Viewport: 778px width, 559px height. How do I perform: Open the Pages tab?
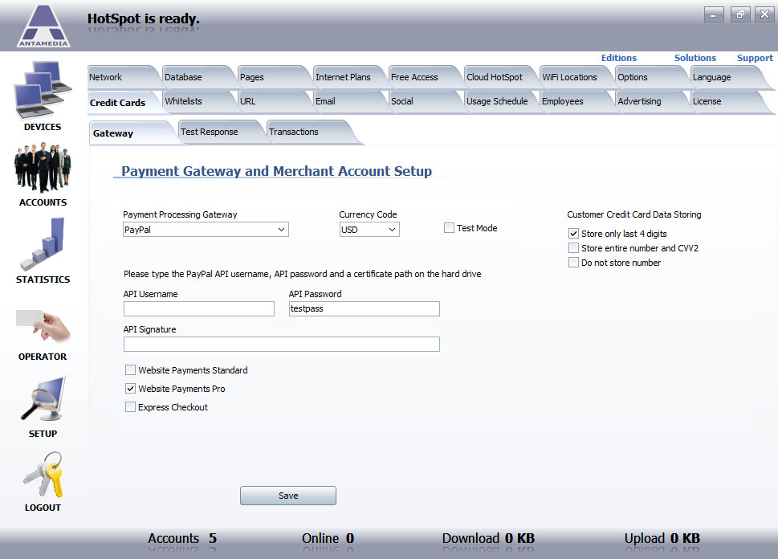coord(274,77)
